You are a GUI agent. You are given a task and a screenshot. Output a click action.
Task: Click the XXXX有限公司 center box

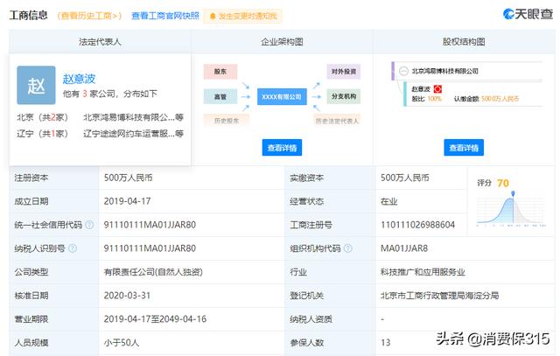coord(282,97)
